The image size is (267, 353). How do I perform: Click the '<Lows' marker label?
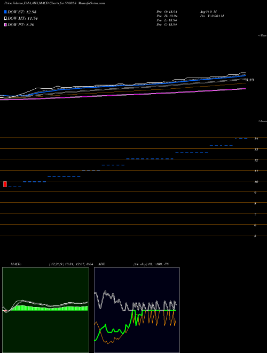pos(263,121)
